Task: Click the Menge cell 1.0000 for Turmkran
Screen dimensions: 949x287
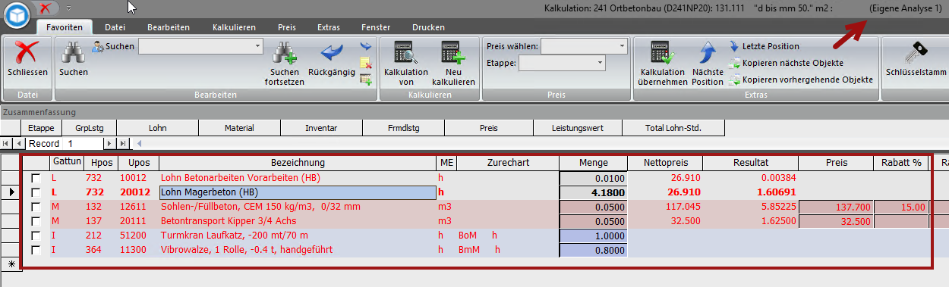Action: (x=593, y=236)
